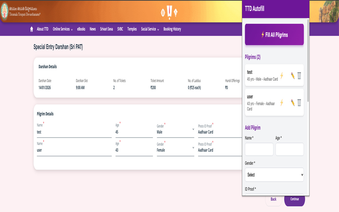Click the Name field containing 'test'
Image resolution: width=339 pixels, height=212 pixels.
[74, 132]
